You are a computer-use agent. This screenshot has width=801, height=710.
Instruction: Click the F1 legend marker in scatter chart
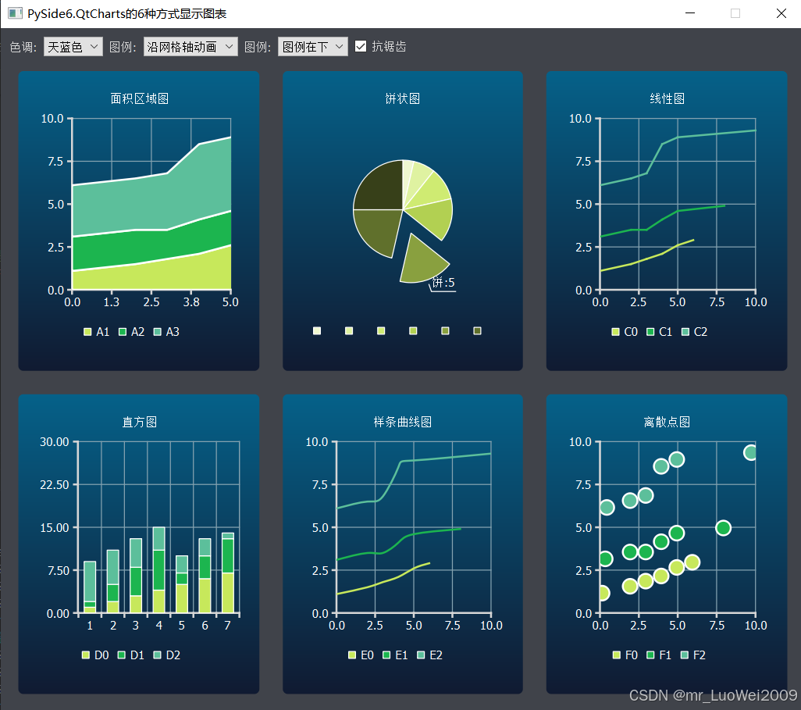point(650,655)
